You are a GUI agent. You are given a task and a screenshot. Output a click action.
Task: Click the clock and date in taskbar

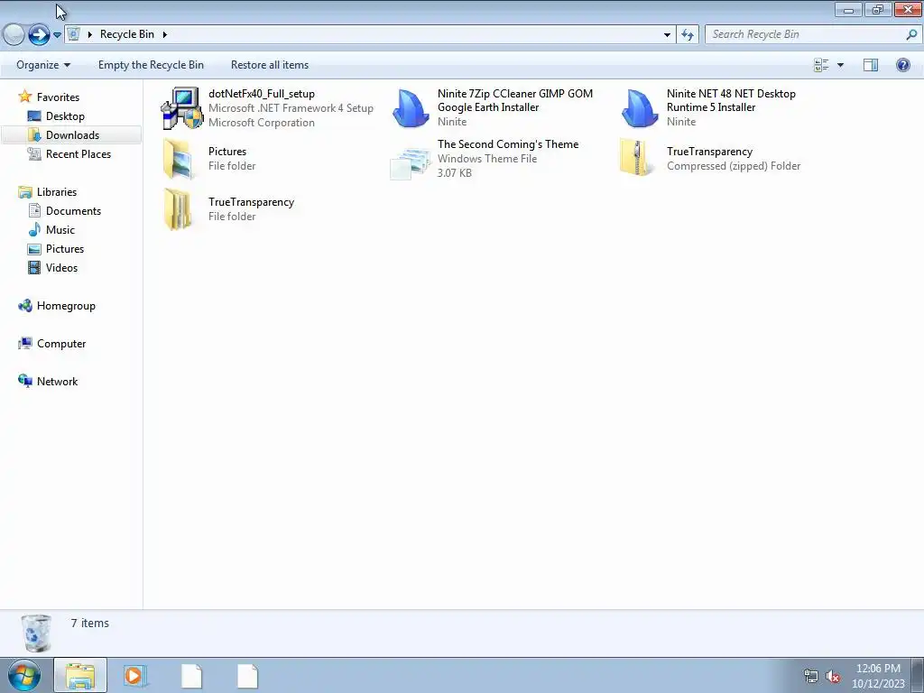[878, 676]
